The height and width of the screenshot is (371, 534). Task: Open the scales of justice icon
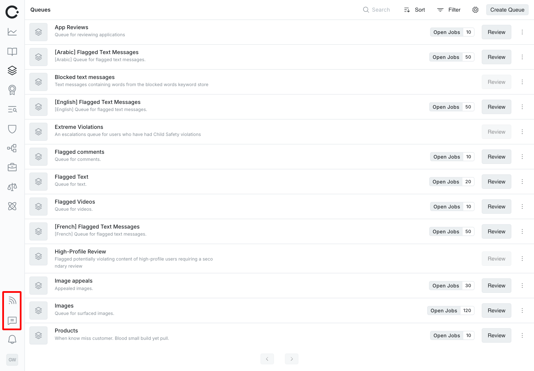point(12,187)
